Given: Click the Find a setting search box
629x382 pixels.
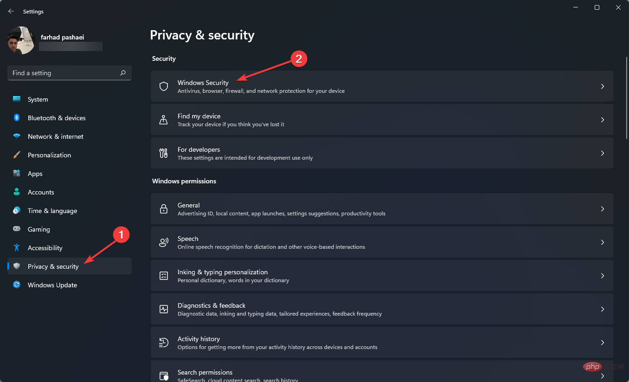Looking at the screenshot, I should pos(70,73).
